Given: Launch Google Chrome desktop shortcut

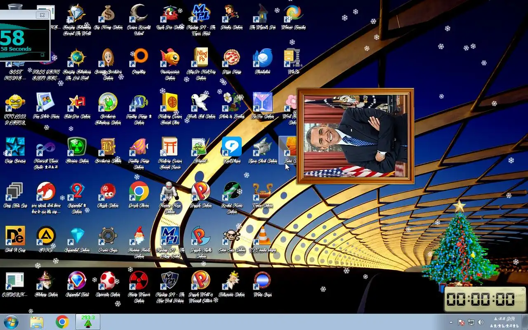Looking at the screenshot, I should 139,191.
